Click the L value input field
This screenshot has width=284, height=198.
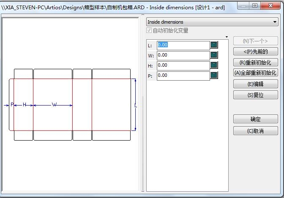click(x=183, y=45)
